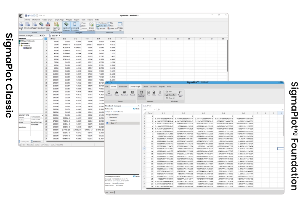This screenshot has height=200, width=308.
Task: Select Gallery and Templates in the Navigate group
Action: (75, 25)
